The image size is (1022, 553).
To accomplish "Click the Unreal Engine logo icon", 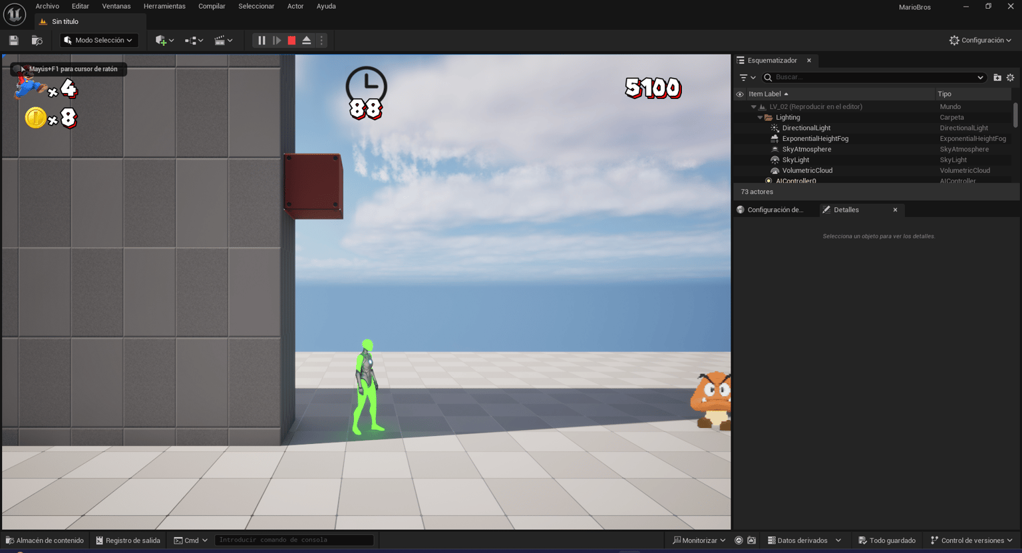I will tap(14, 14).
